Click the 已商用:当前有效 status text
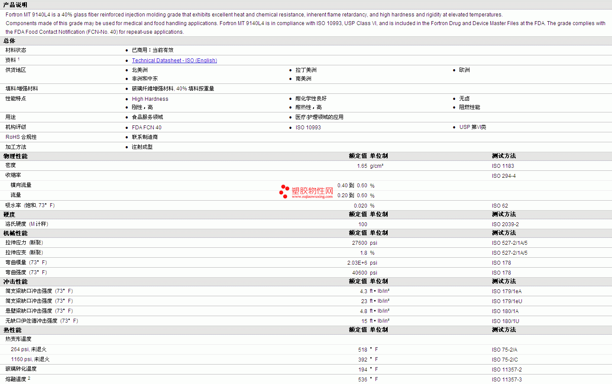Viewport: 612px width, 384px height. coord(152,50)
